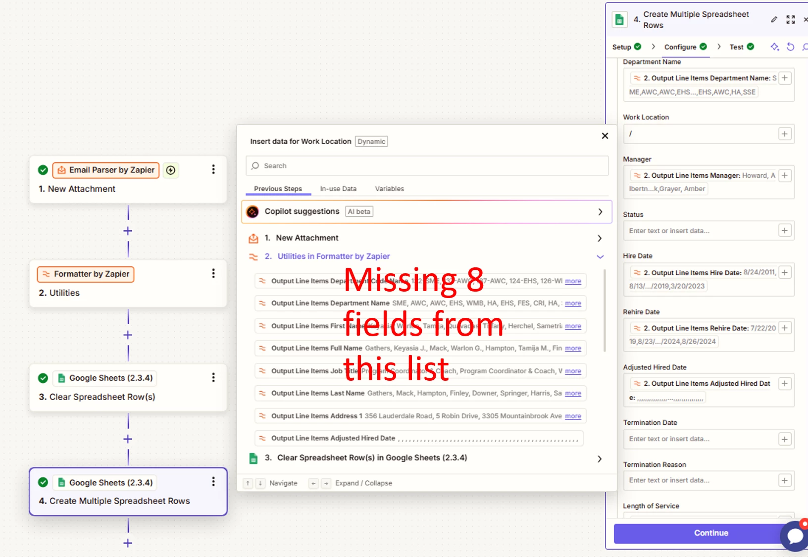Screen dimensions: 808x557
Task: Show more of Output Line Items Last Name
Action: pyautogui.click(x=573, y=394)
